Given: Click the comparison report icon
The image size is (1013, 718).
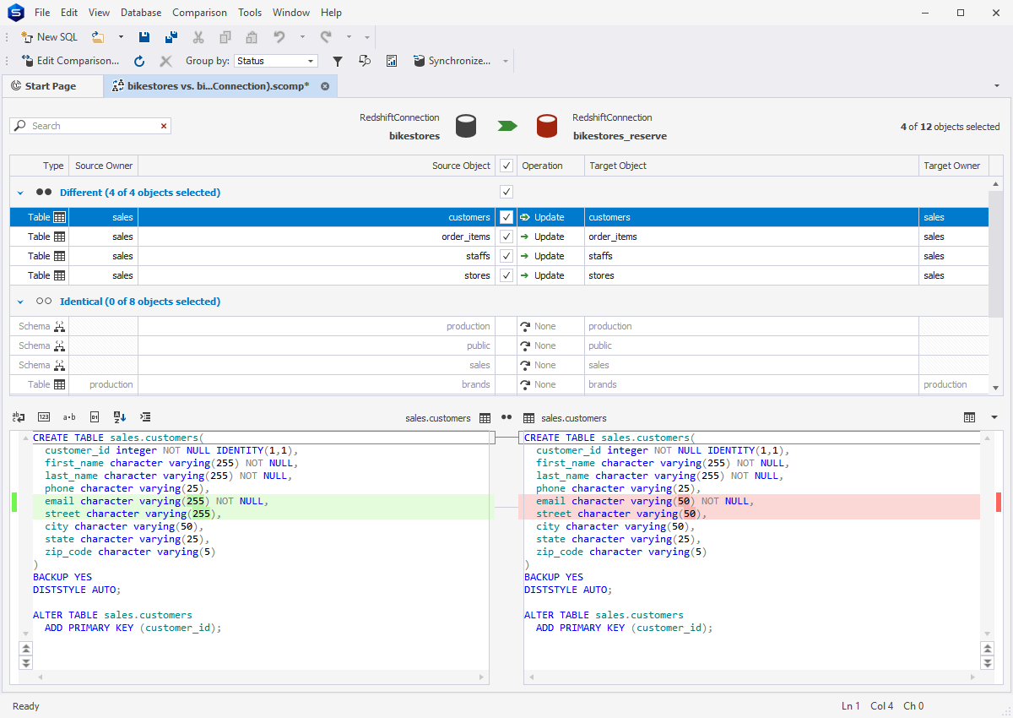Looking at the screenshot, I should (x=392, y=61).
